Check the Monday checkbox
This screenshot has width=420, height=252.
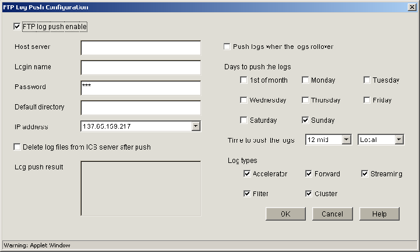(x=305, y=80)
